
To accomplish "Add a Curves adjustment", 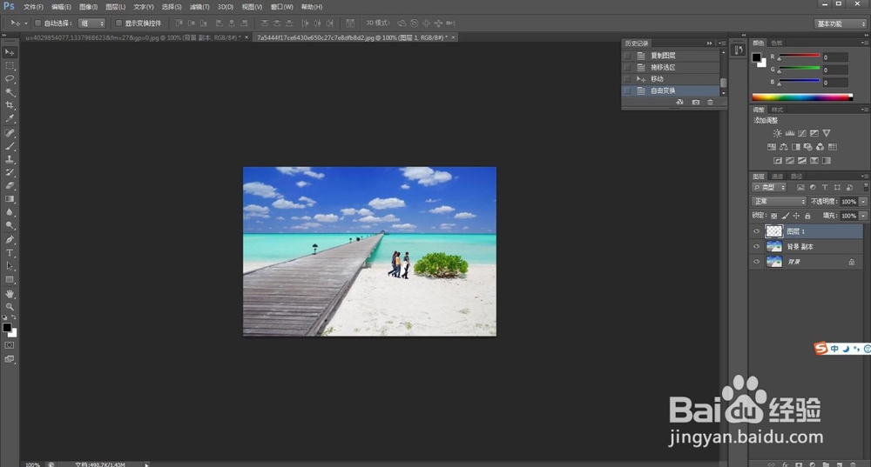I will point(801,133).
